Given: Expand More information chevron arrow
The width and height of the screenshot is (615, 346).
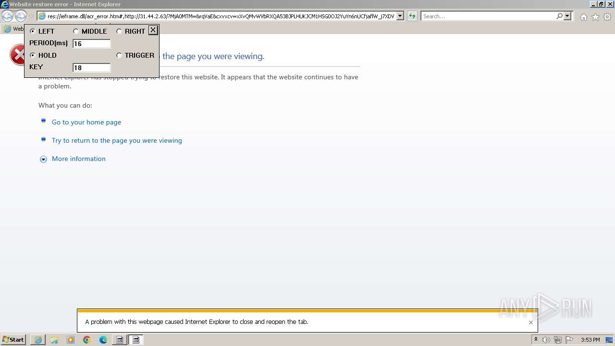Looking at the screenshot, I should point(43,159).
